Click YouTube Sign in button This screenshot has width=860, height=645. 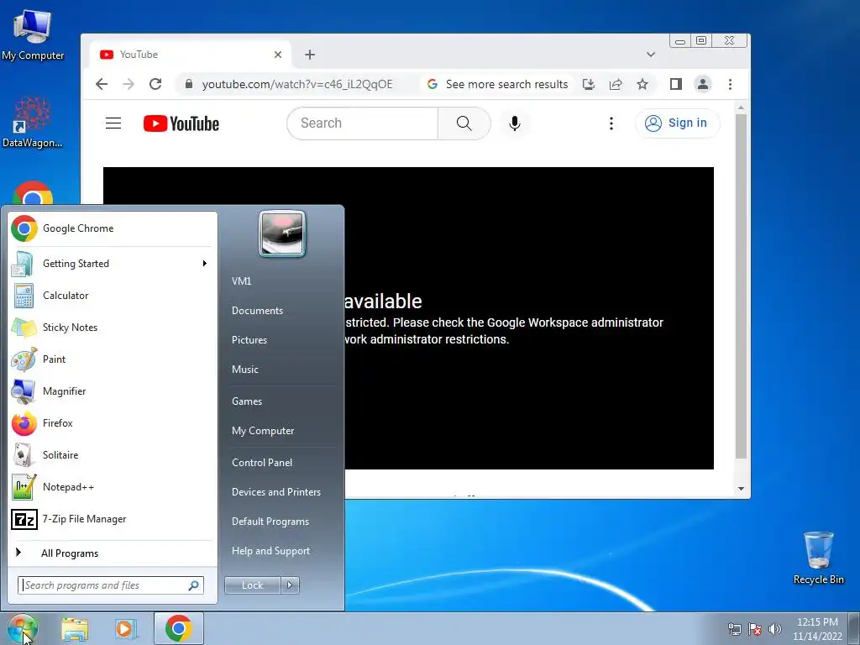pyautogui.click(x=677, y=123)
